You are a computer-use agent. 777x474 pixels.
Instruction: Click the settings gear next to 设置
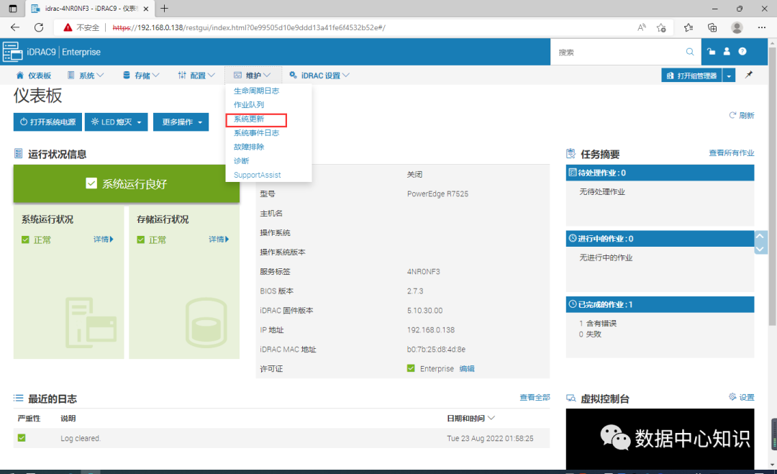tap(732, 396)
